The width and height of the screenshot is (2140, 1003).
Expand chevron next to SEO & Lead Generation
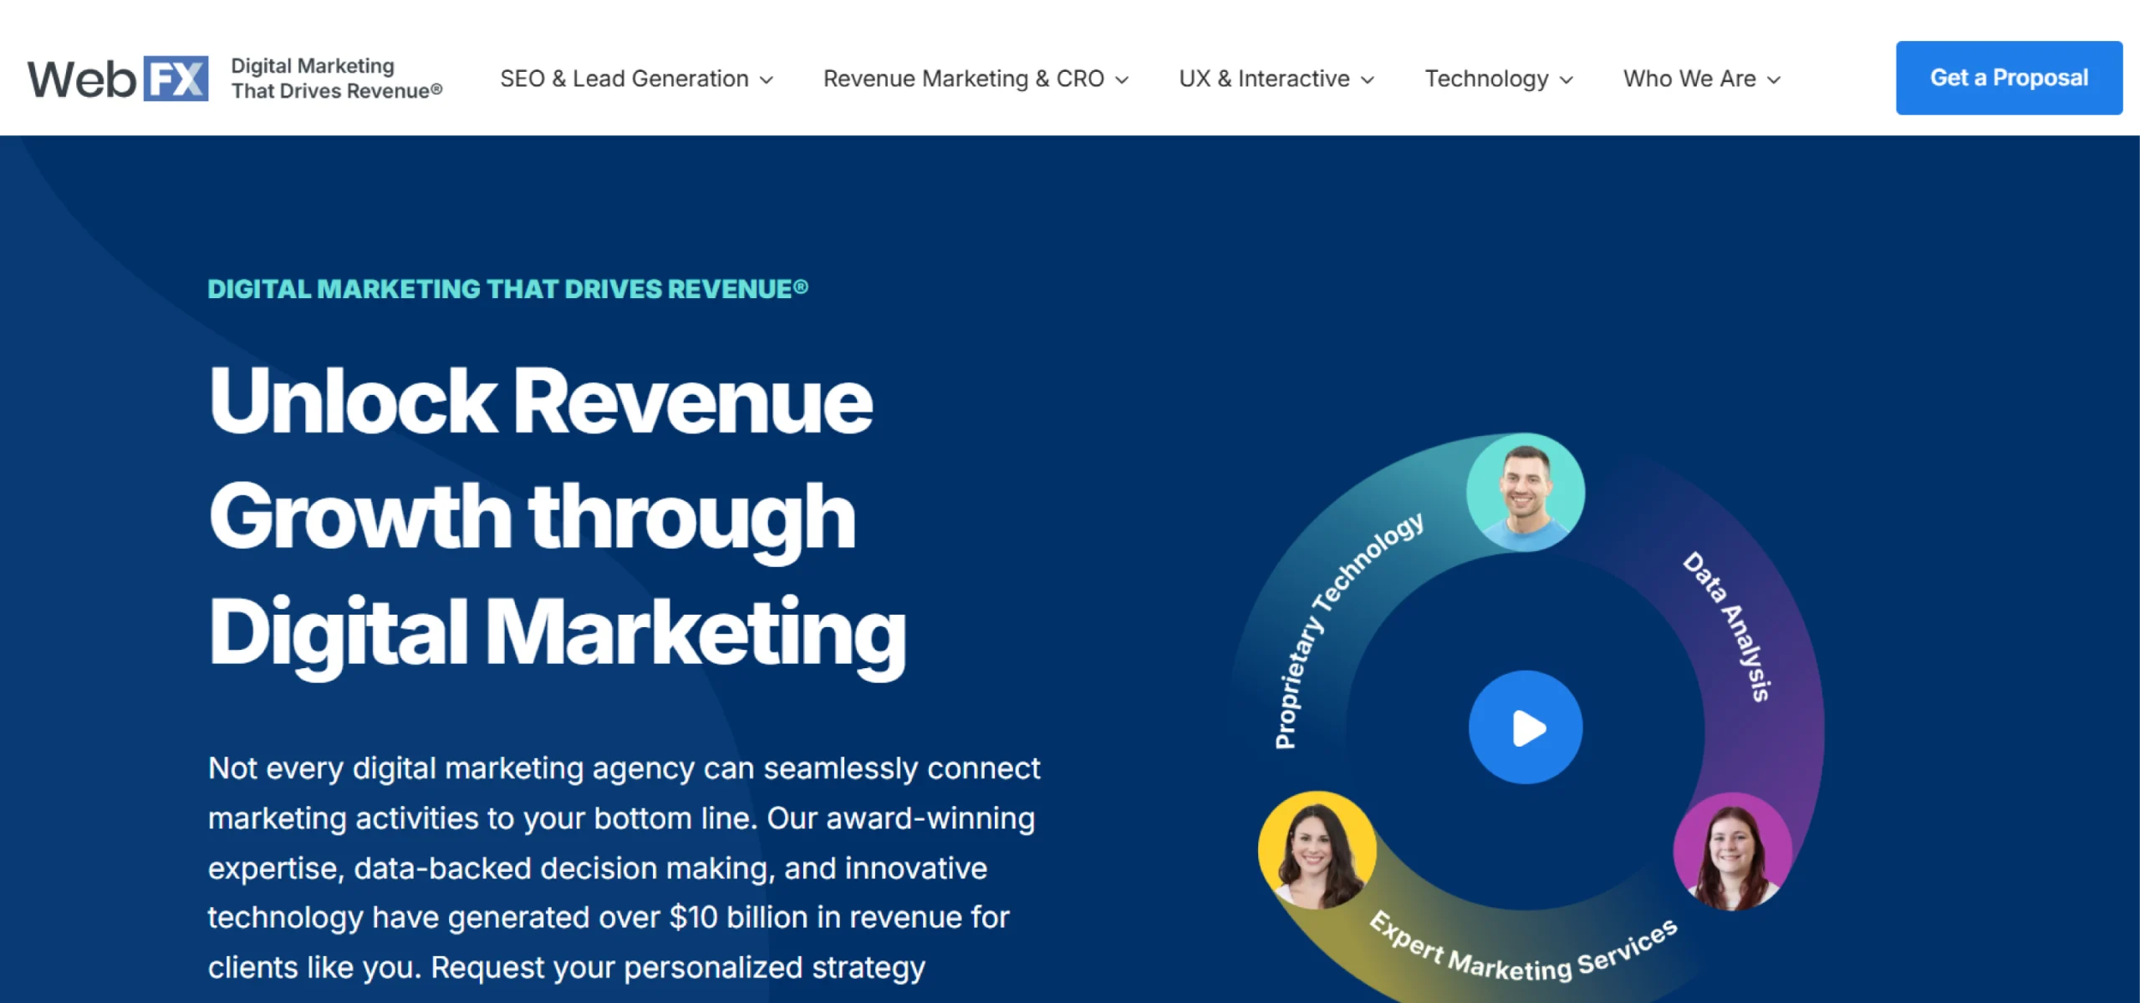point(767,80)
